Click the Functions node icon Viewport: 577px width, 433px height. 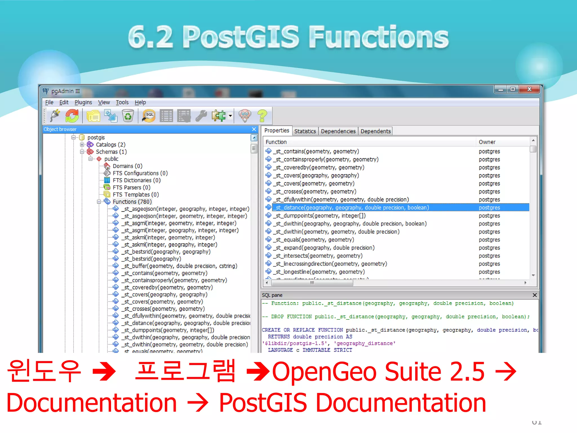tap(107, 201)
